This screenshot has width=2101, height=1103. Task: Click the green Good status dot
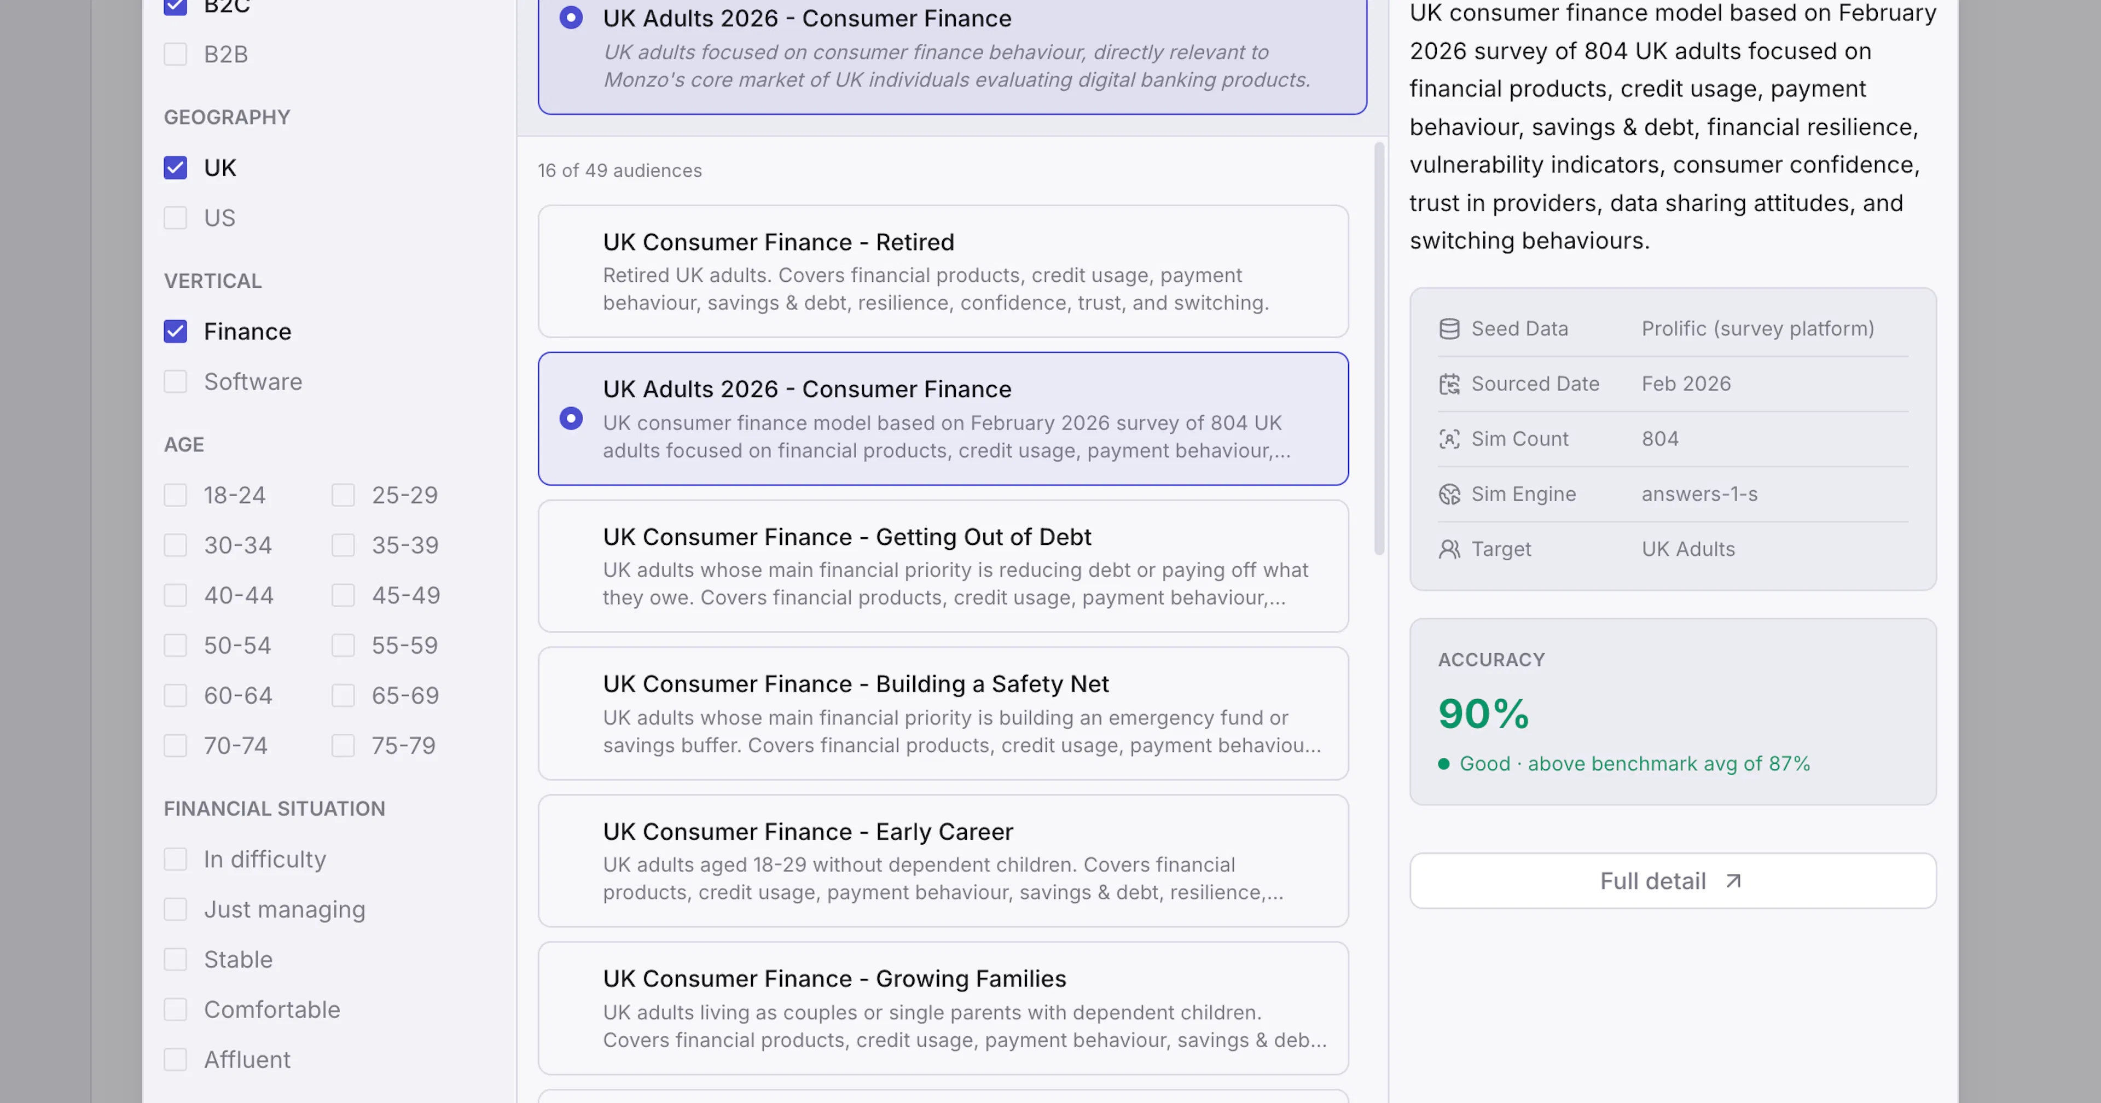point(1444,764)
